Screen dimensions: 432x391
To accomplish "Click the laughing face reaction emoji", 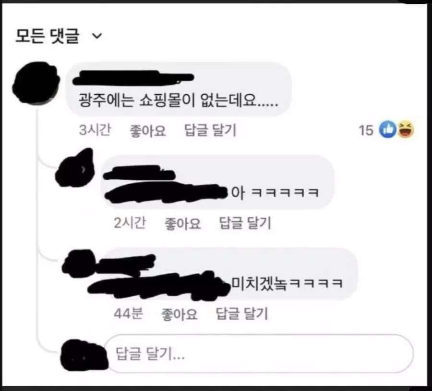I will (406, 129).
